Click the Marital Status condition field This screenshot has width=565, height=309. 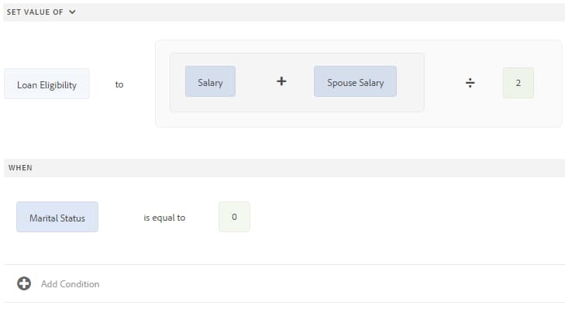(x=57, y=217)
